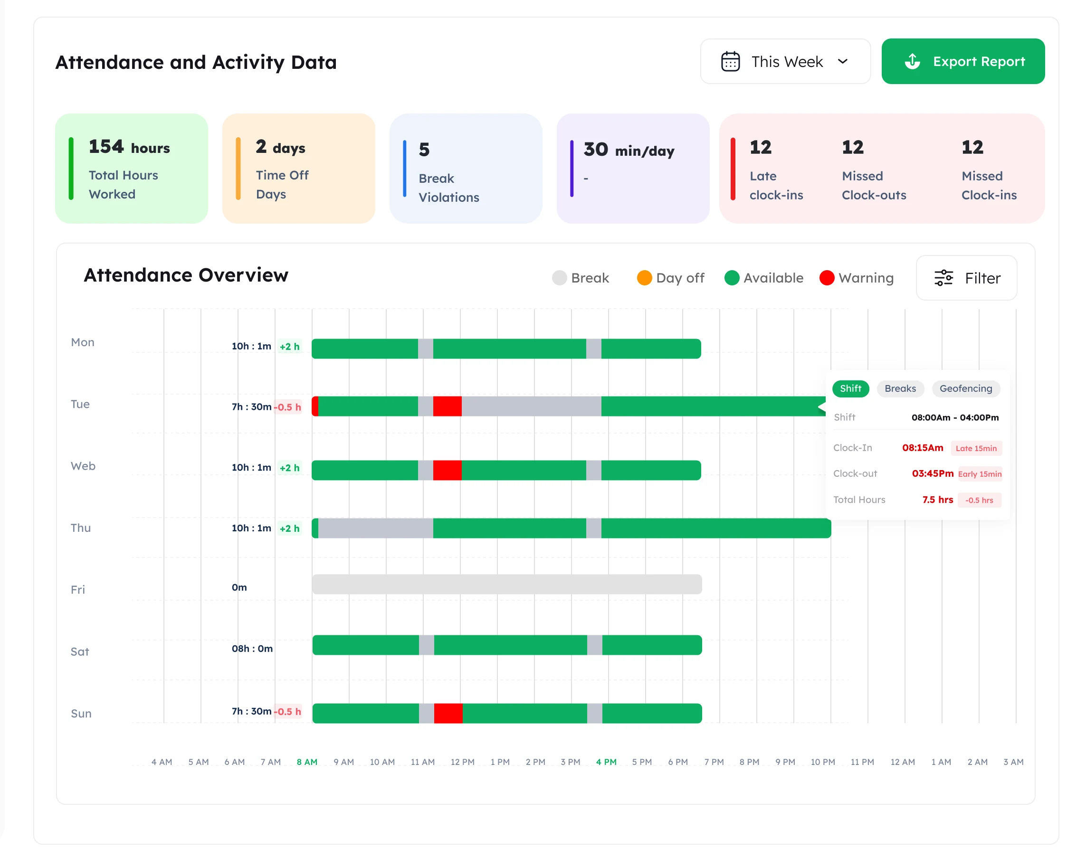Click the Sun row label

[81, 714]
